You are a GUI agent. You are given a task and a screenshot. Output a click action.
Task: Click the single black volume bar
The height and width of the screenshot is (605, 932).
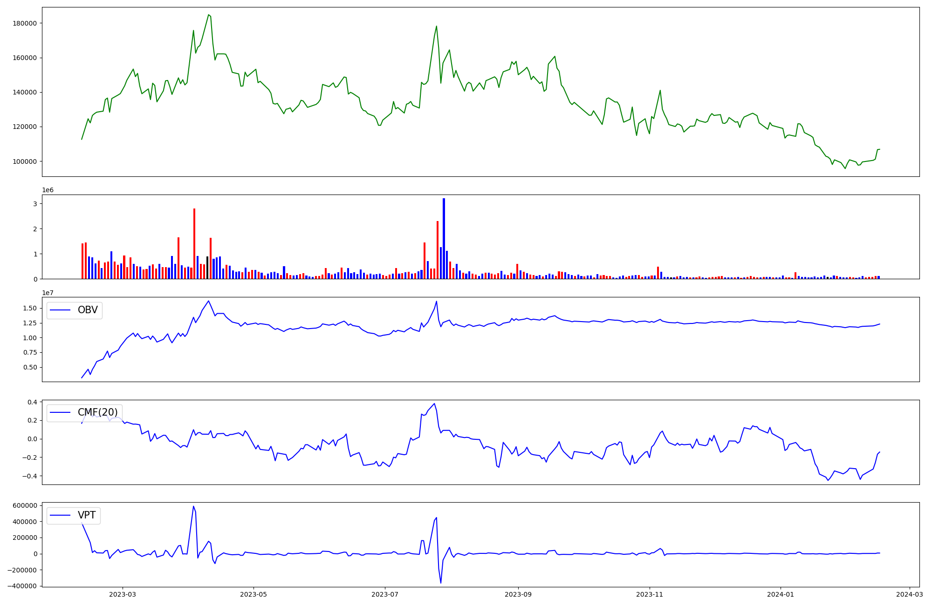207,268
